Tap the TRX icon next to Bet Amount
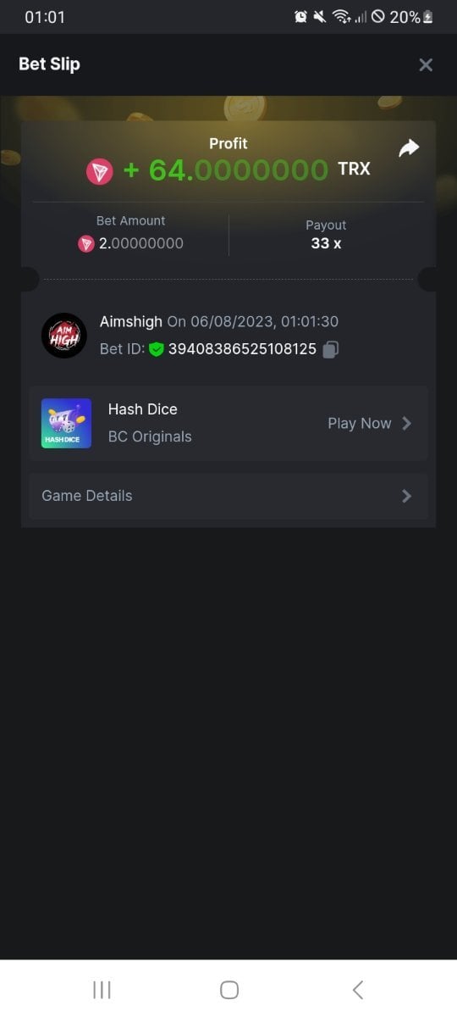The width and height of the screenshot is (457, 1017). click(86, 244)
